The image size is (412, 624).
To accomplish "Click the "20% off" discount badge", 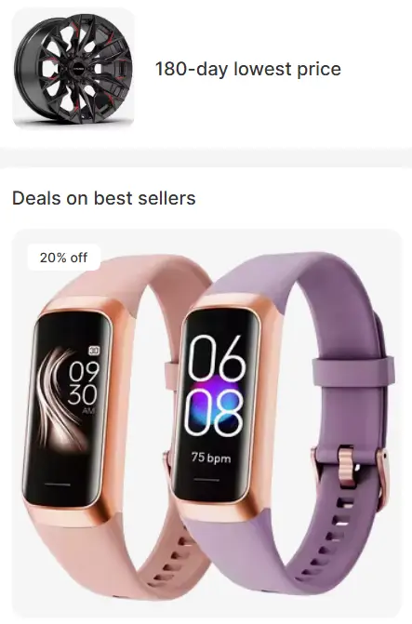I will point(63,258).
